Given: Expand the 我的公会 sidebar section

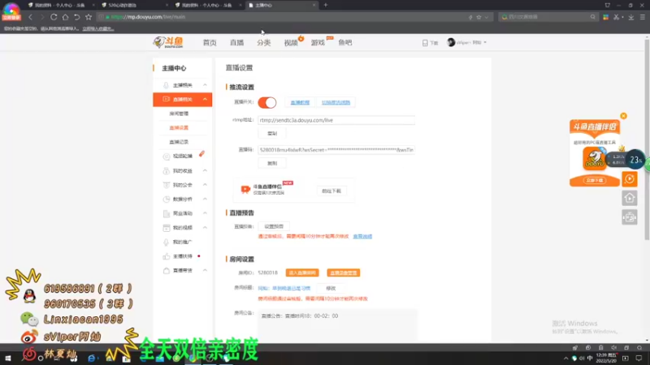Looking at the screenshot, I should 205,185.
